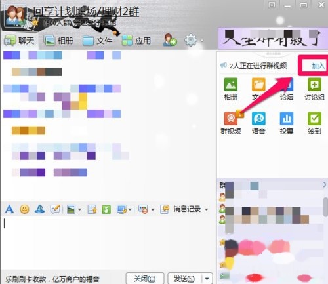Open the emoji smiley picker
The image size is (328, 284).
[24, 209]
